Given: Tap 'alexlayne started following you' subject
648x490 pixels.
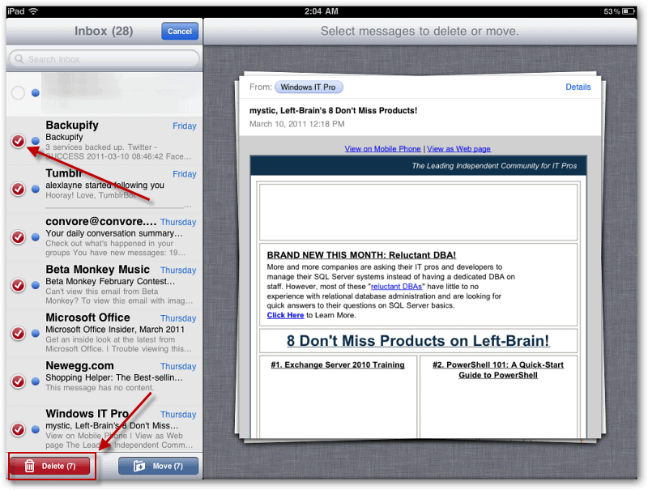Looking at the screenshot, I should pyautogui.click(x=104, y=185).
